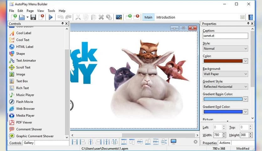Click the Undo arrow icon

pos(60,17)
